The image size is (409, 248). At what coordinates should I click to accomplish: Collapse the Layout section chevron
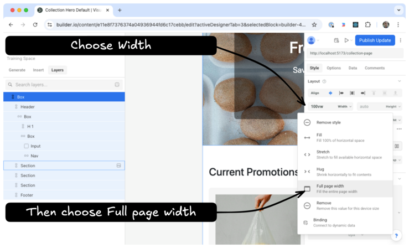400,81
